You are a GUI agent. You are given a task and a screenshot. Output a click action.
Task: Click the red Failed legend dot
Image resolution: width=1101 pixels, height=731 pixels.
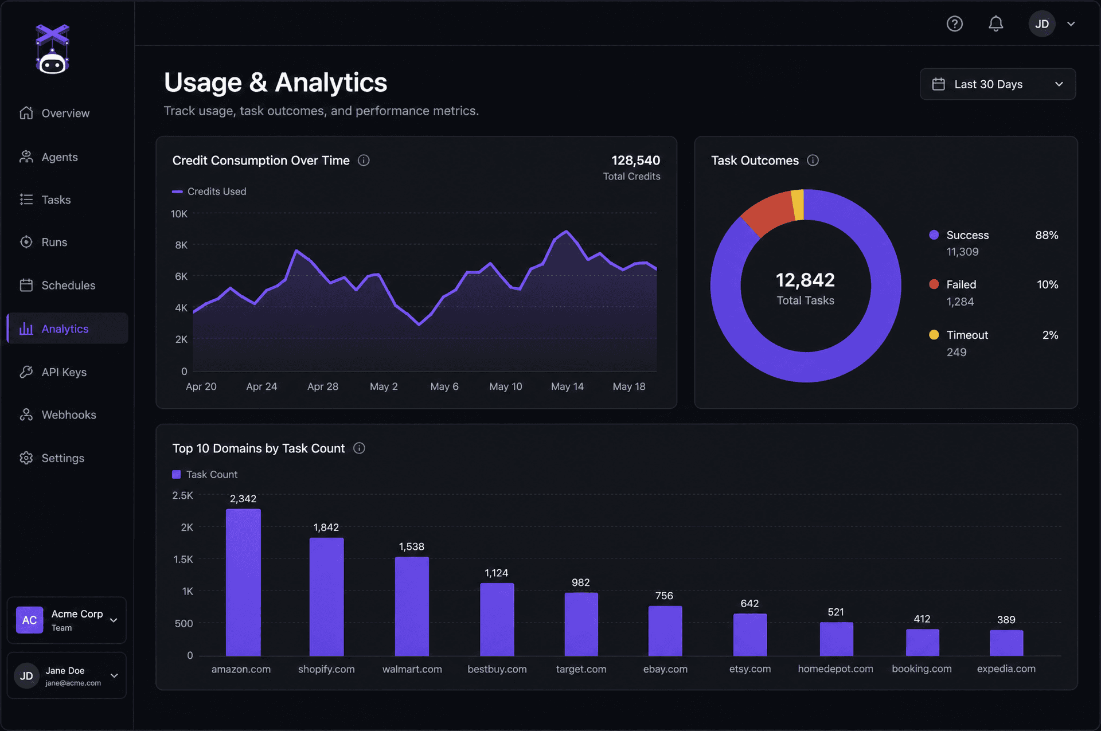934,284
